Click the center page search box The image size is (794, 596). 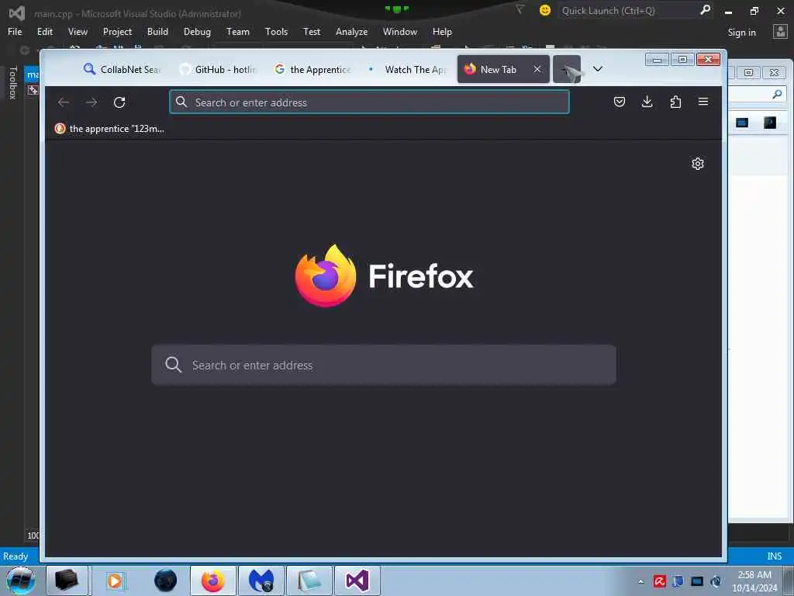(x=384, y=365)
